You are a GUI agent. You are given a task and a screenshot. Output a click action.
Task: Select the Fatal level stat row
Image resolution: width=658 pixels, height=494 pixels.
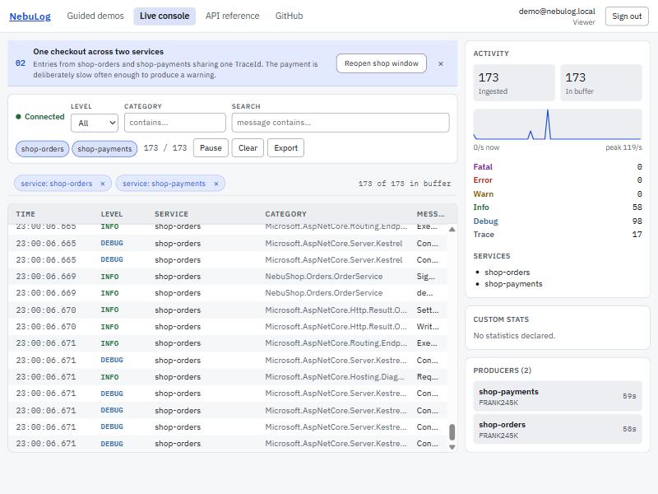point(558,167)
